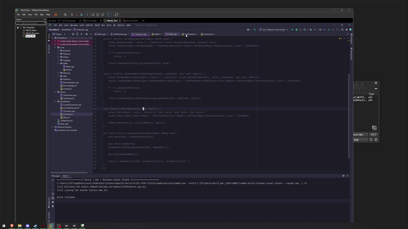The width and height of the screenshot is (408, 229).
Task: Expand the Direct2D folder
Action: 58,51
